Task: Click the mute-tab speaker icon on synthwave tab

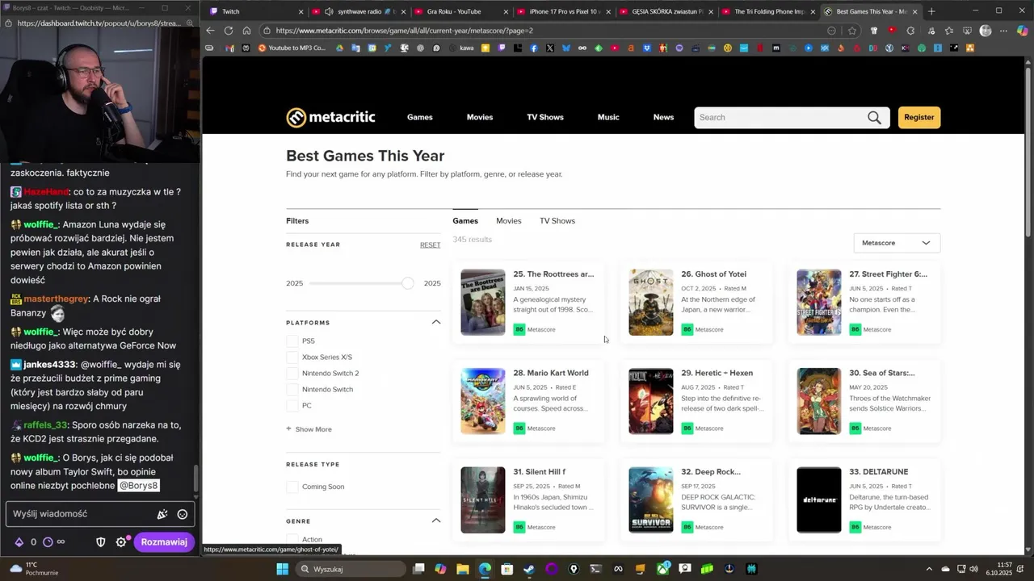Action: point(329,11)
